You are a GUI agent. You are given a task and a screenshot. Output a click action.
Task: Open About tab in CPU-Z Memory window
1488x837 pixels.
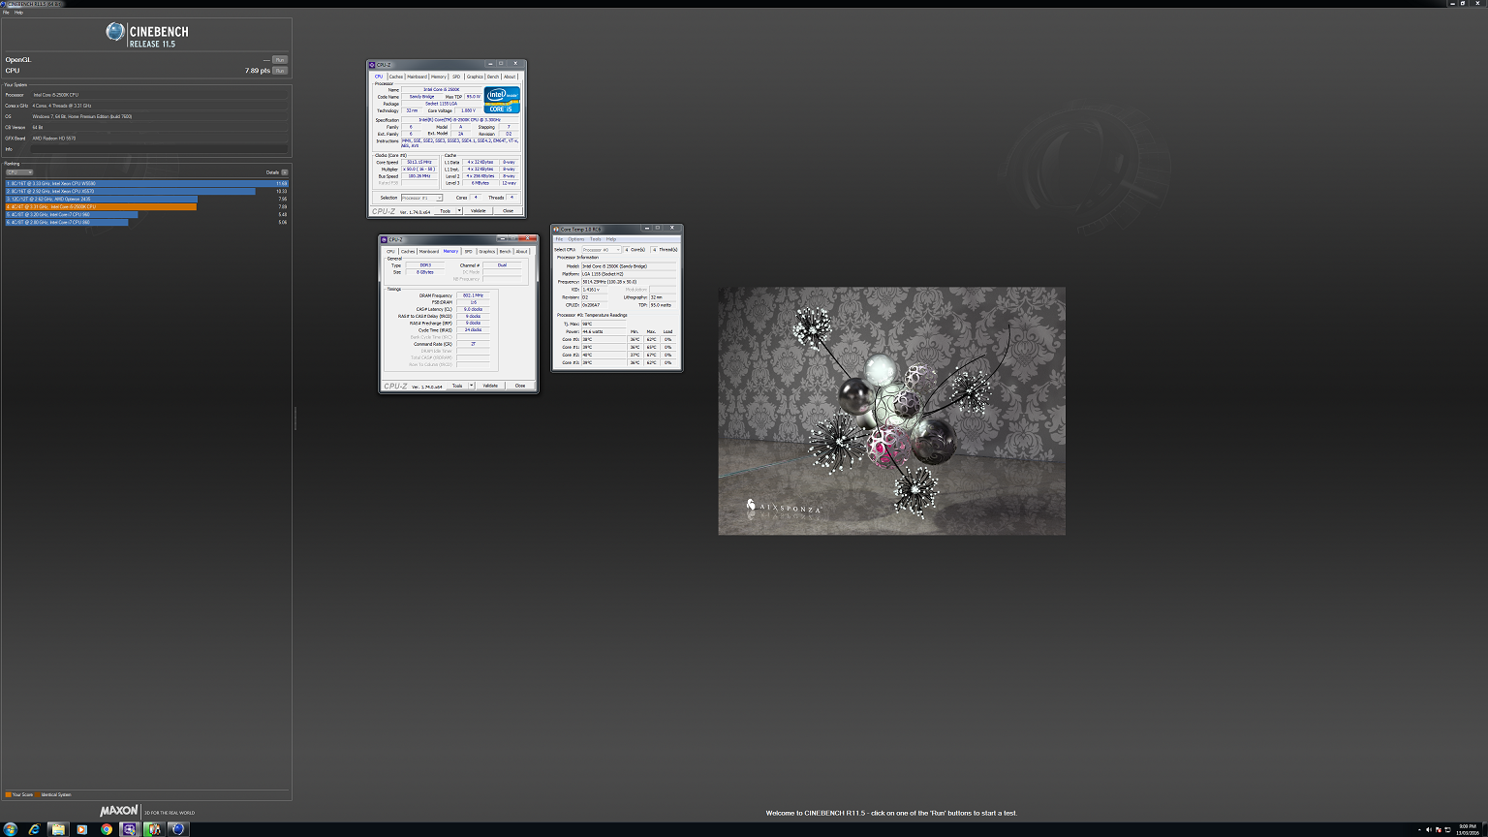click(x=521, y=251)
